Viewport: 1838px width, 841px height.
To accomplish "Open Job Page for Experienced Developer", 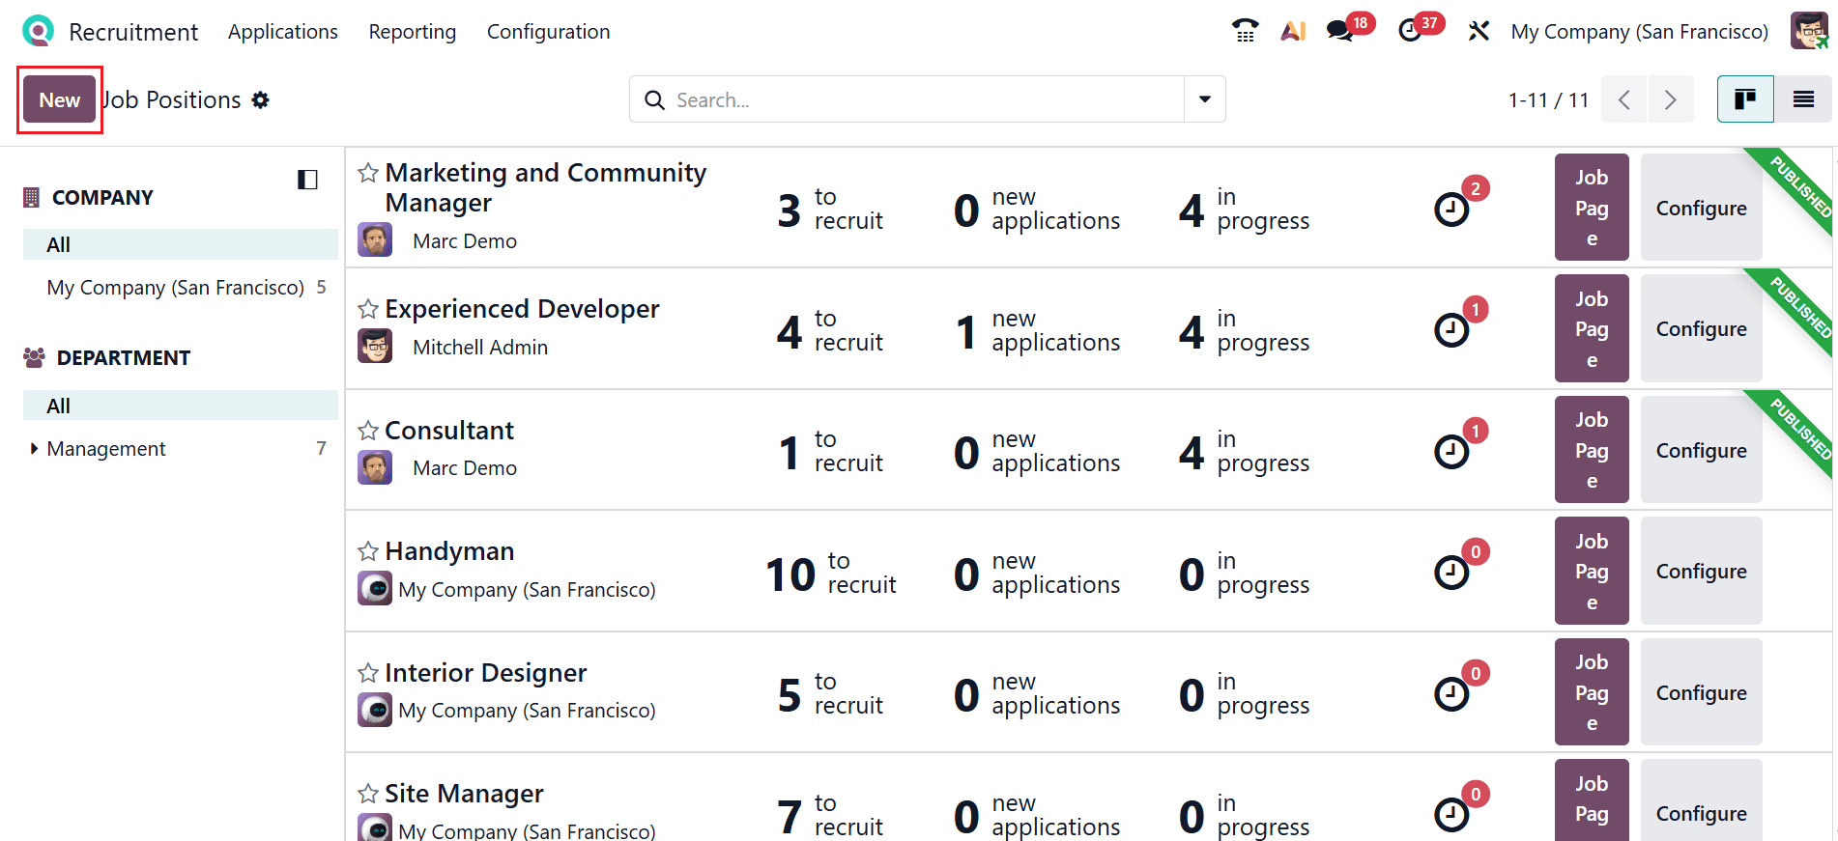I will 1592,329.
